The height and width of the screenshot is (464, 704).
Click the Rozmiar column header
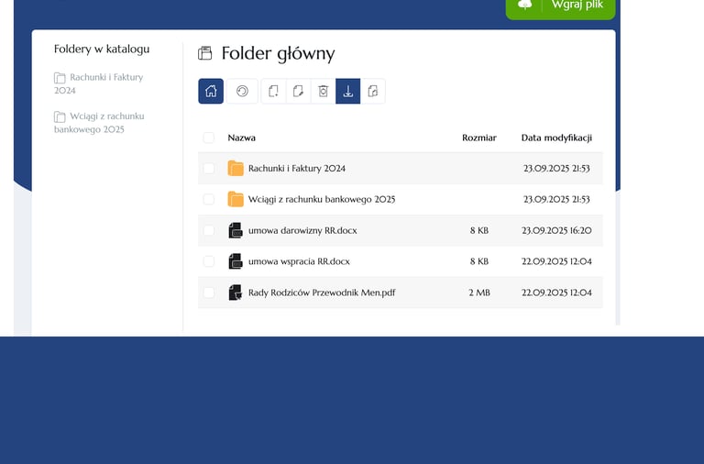point(479,138)
